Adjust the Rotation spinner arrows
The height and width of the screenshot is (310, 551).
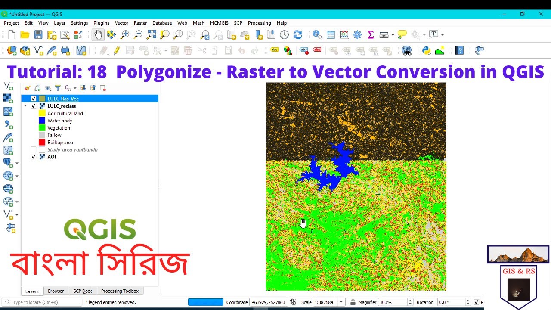[x=468, y=302]
